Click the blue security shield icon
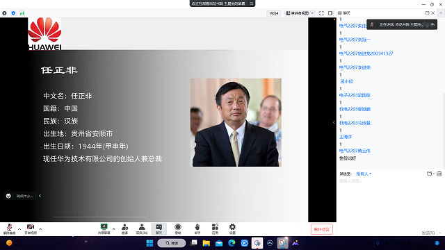The width and height of the screenshot is (445, 250). pyautogui.click(x=13, y=13)
